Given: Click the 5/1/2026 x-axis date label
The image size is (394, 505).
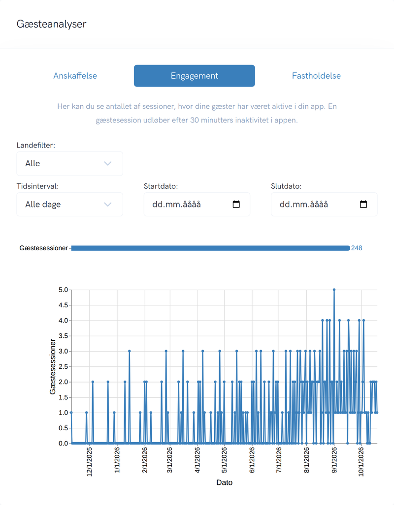Looking at the screenshot, I should tap(224, 460).
